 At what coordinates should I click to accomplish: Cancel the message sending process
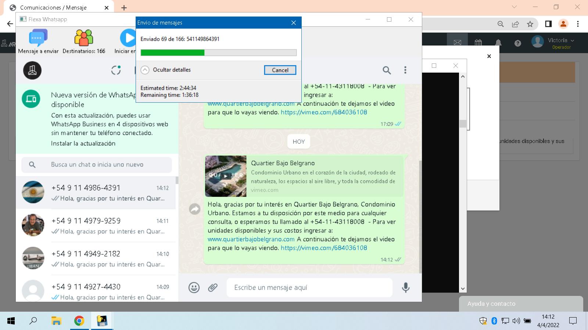pos(280,70)
